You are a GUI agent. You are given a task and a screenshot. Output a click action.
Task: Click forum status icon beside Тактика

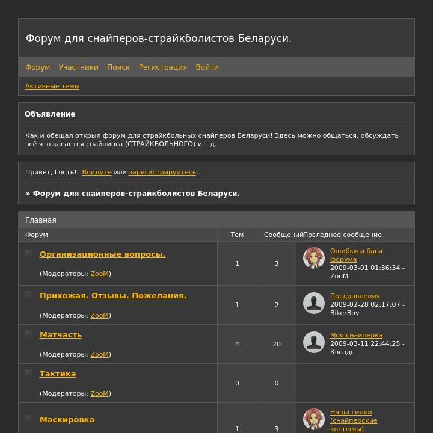(x=28, y=373)
